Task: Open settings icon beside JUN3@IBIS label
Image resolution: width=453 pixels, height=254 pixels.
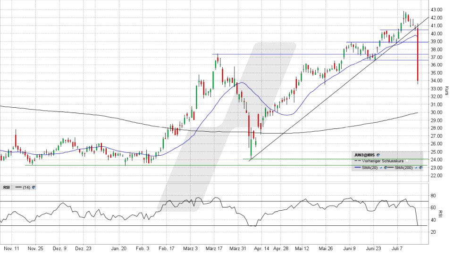Action: [378, 155]
